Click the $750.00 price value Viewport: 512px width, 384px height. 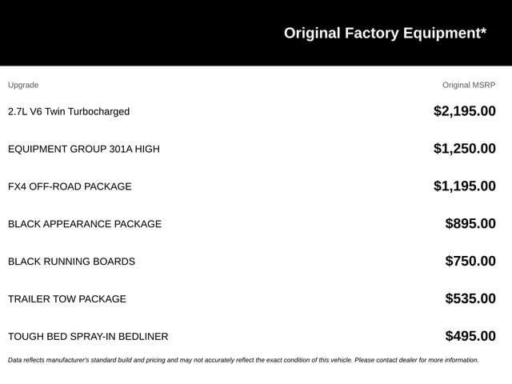(470, 262)
